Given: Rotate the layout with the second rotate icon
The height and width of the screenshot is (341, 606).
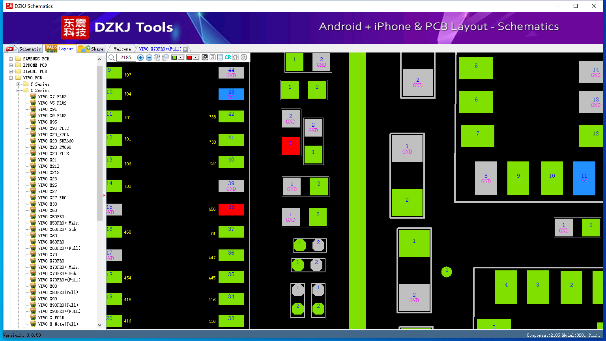Looking at the screenshot, I should pos(165,58).
